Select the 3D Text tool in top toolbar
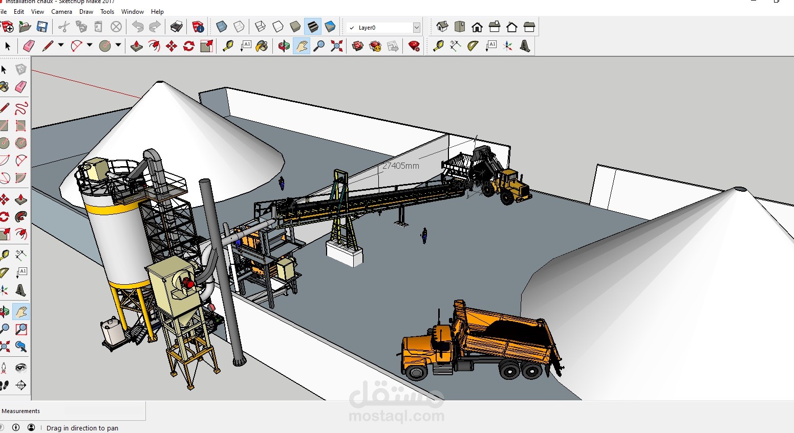 click(x=525, y=46)
